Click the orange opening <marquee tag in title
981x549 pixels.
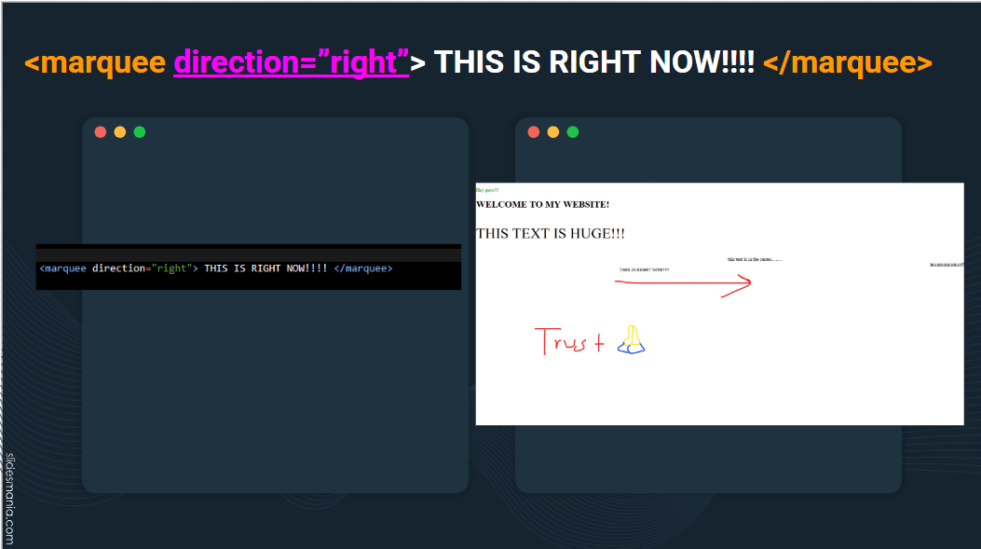(94, 62)
